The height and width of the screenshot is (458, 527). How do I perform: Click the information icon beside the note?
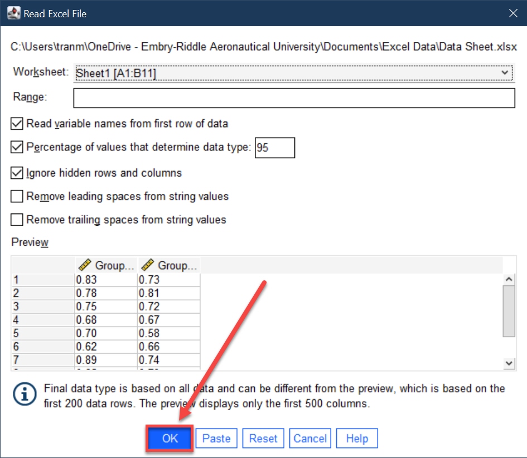point(25,394)
